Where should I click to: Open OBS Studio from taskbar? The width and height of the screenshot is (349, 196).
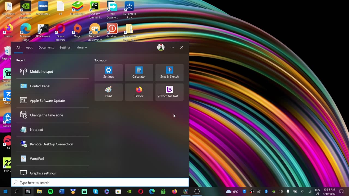[x=197, y=192]
